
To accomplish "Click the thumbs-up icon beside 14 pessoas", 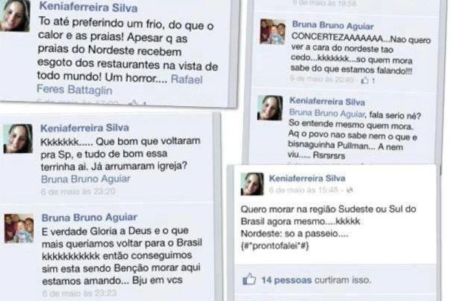I will click(x=249, y=279).
